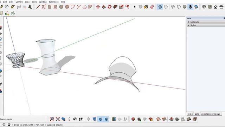Select the Rotate tool
225x127 pixels.
[110, 7]
